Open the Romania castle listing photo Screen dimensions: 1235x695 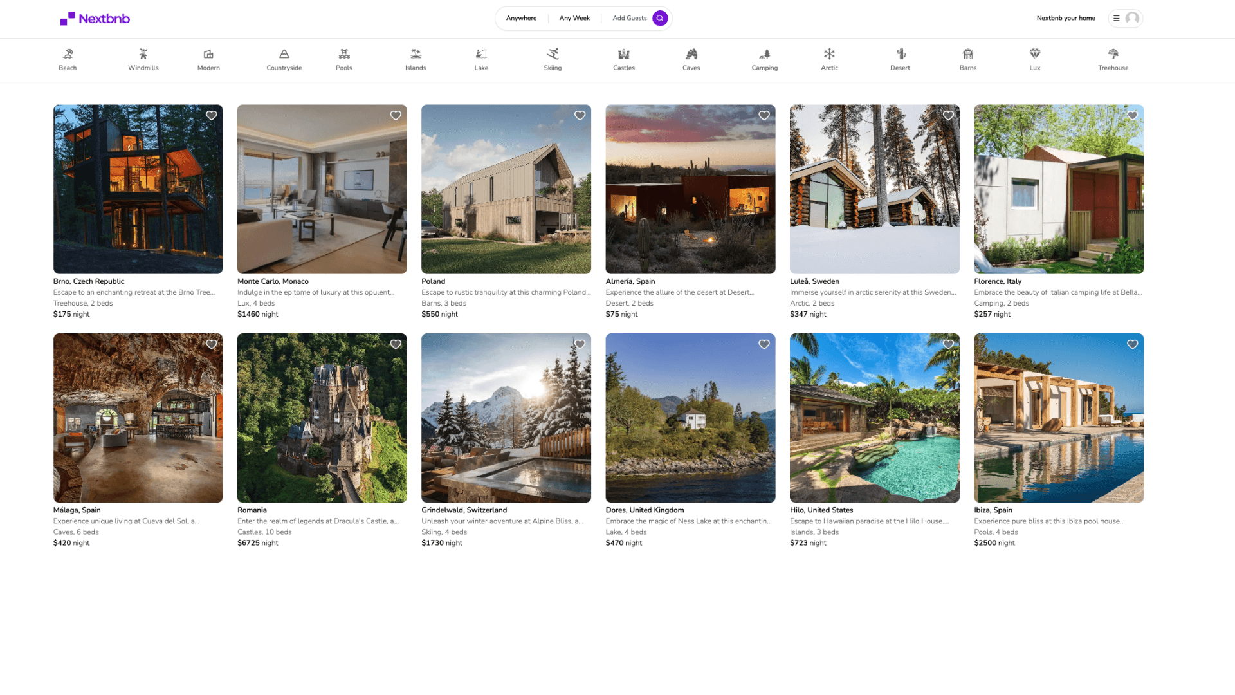(322, 418)
